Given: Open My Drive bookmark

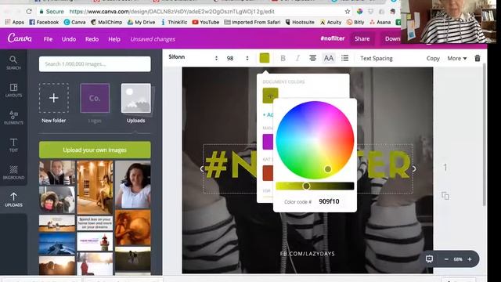Looking at the screenshot, I should pos(141,22).
